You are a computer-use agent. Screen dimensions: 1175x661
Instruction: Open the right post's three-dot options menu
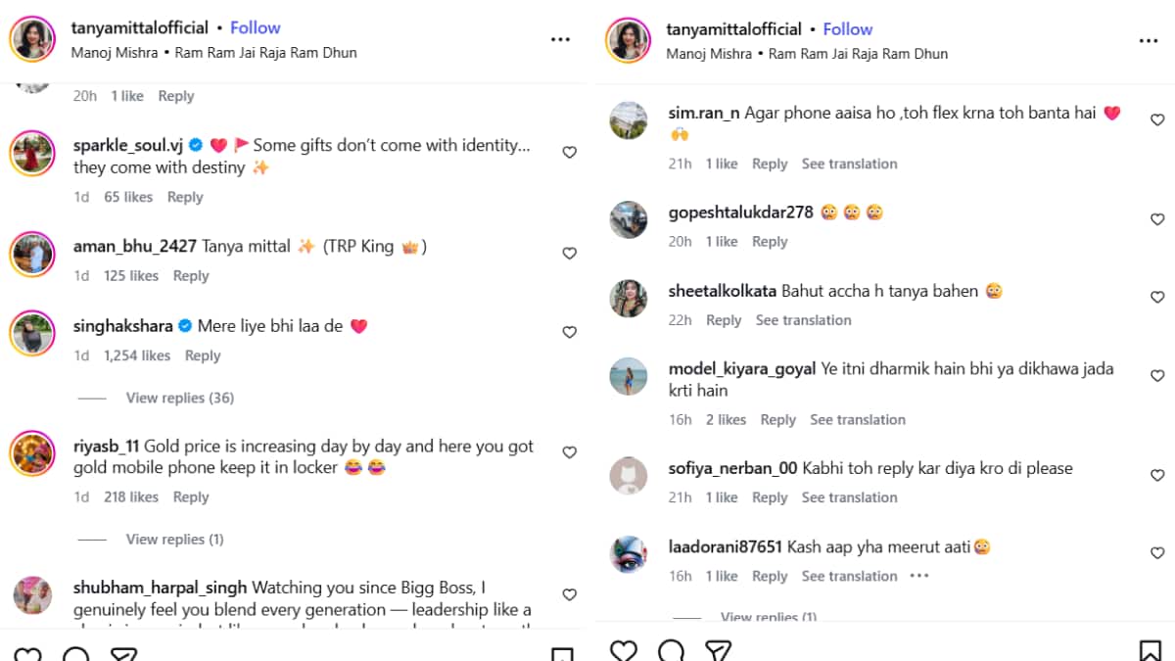click(x=1149, y=40)
